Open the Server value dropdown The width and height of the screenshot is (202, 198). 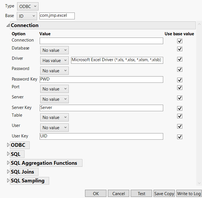[x=54, y=99]
